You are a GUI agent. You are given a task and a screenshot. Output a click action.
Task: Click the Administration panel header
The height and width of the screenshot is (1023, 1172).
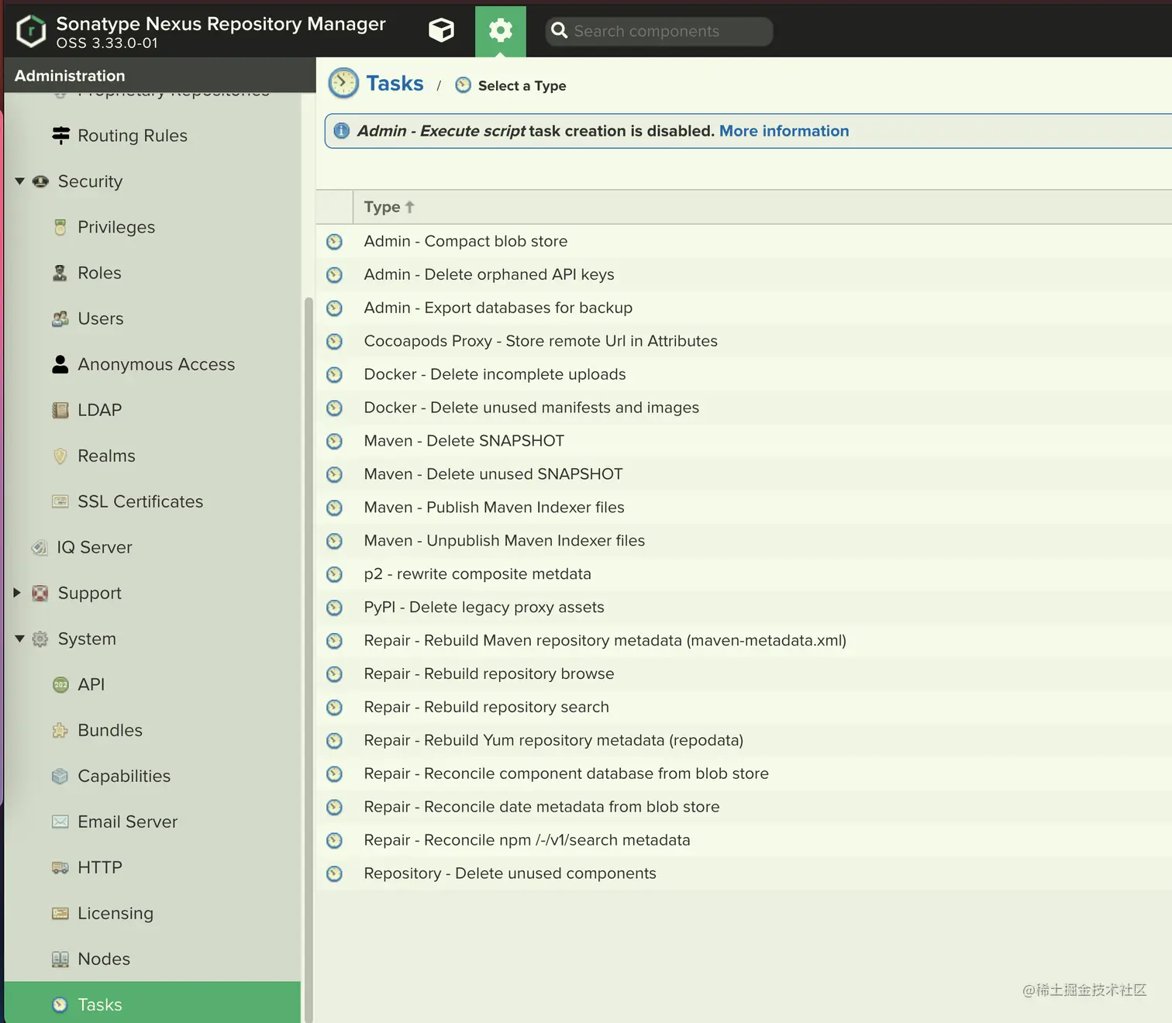(x=160, y=75)
